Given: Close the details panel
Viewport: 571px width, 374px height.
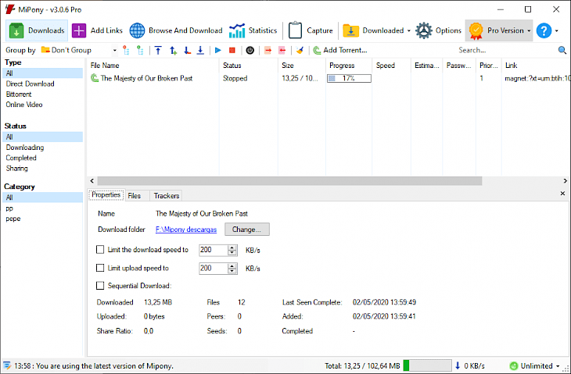Looking at the screenshot, I should click(x=562, y=194).
